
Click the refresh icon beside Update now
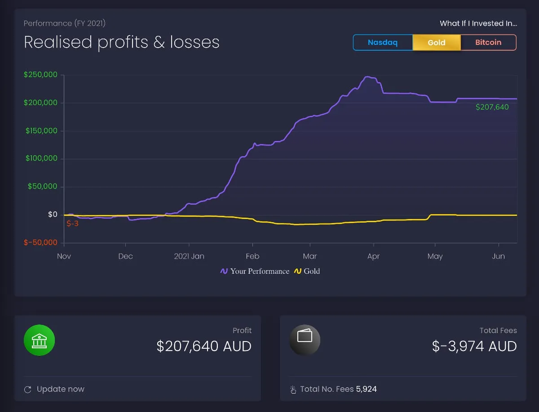[28, 389]
